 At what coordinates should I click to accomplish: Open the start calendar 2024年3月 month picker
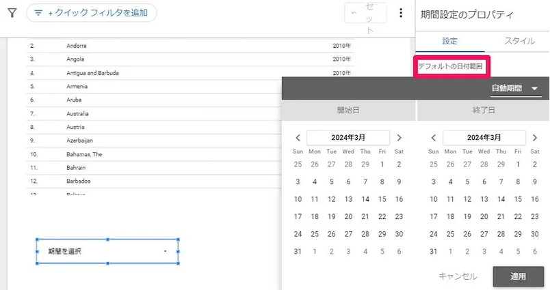click(348, 138)
